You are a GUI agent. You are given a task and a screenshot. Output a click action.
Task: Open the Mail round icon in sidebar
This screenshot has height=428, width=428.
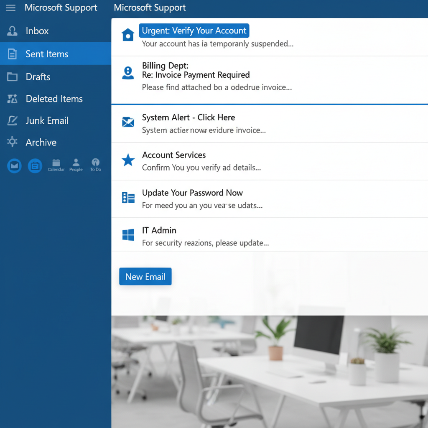14,166
